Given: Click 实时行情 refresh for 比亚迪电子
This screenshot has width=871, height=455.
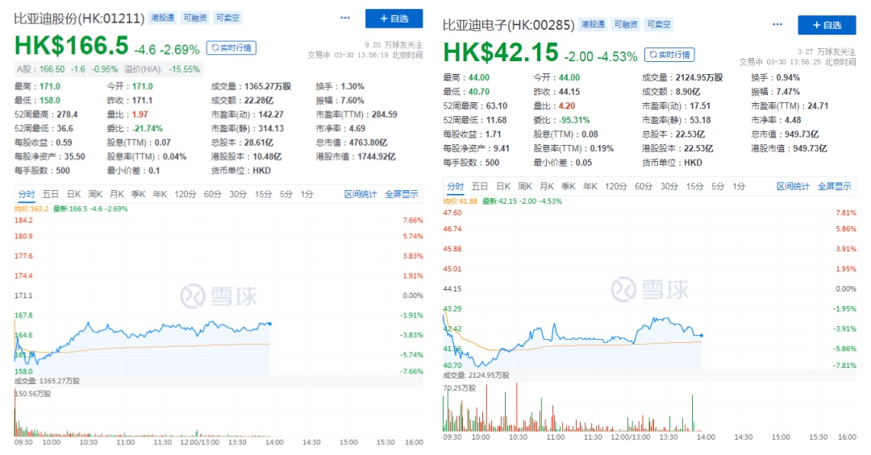Looking at the screenshot, I should (x=669, y=55).
